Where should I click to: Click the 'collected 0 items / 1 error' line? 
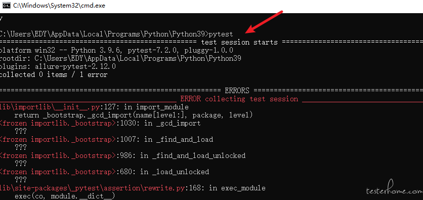pyautogui.click(x=54, y=75)
